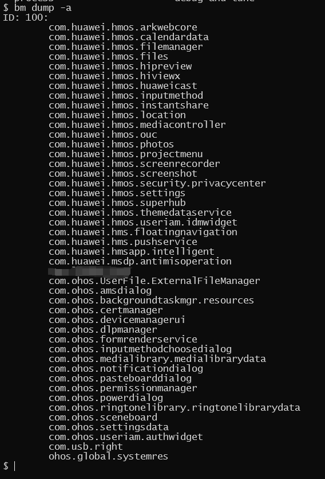The height and width of the screenshot is (479, 325).
Task: Select com.ohos.UserFile.ExternalFileManager entry
Action: [154, 281]
